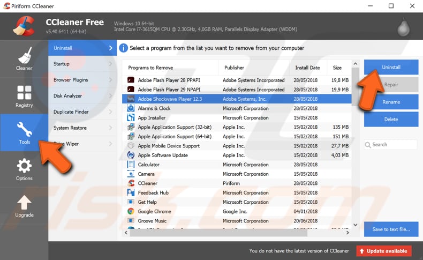The image size is (423, 260).
Task: Sort by Programs to Remove column
Action: 170,68
